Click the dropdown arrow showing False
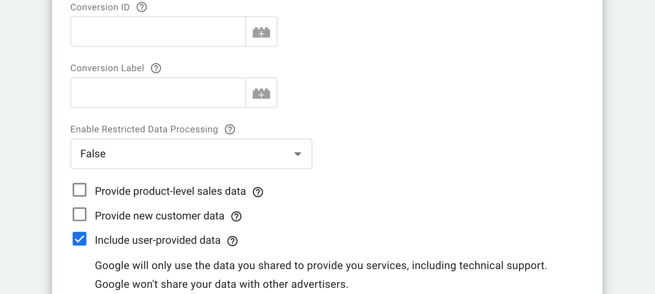The width and height of the screenshot is (655, 294). tap(297, 154)
